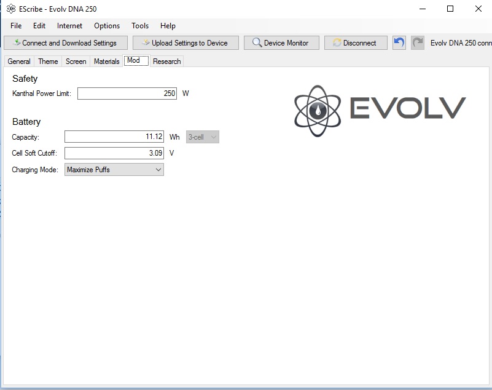492x390 pixels.
Task: Maximize the EScribe window
Action: point(450,9)
